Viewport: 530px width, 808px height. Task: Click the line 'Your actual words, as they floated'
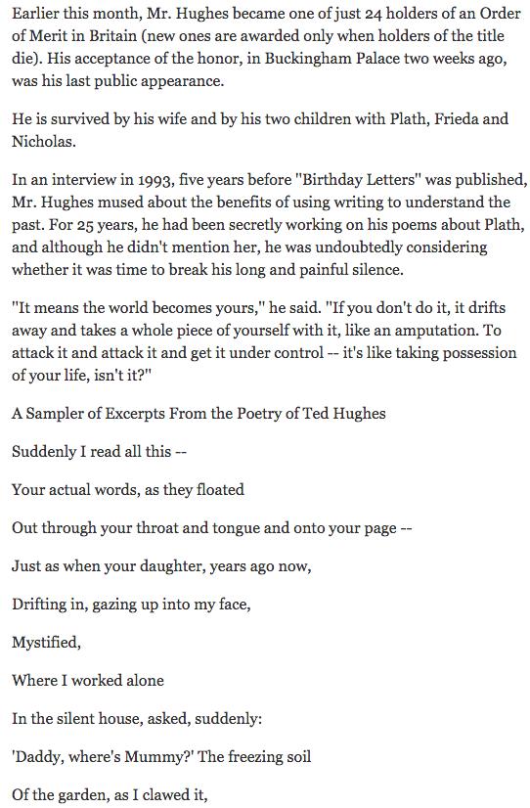(128, 489)
